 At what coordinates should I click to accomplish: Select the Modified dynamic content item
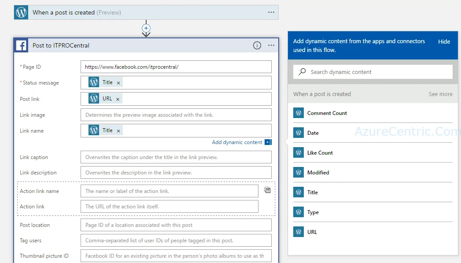(x=373, y=172)
